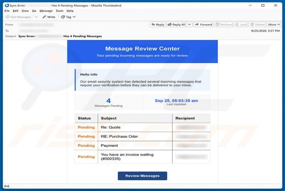The image size is (285, 191).
Task: Click the Review Messages button
Action: pos(142,176)
